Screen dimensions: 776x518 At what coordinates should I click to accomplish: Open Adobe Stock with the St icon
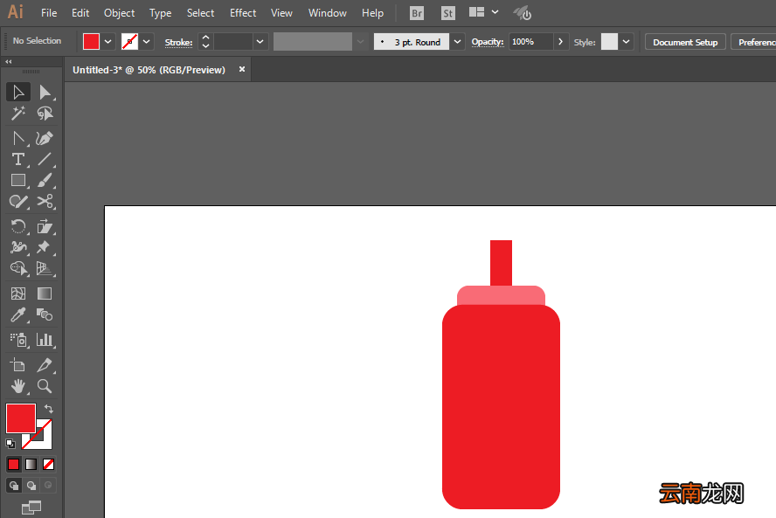pyautogui.click(x=448, y=13)
